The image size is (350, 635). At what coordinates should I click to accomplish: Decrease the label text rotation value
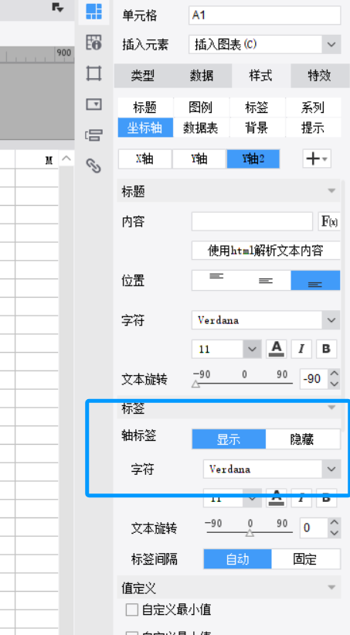coord(335,534)
